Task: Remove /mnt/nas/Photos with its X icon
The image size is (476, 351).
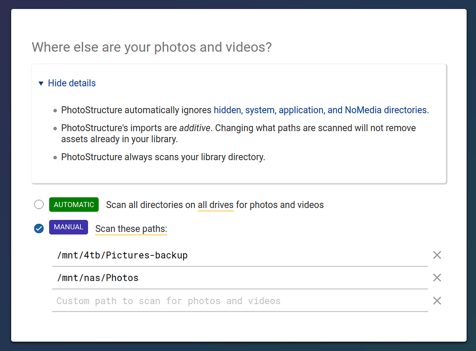Action: pyautogui.click(x=437, y=277)
